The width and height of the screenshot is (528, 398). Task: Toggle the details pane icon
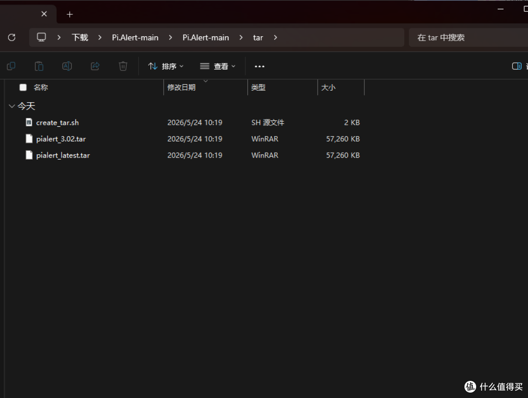coord(517,66)
